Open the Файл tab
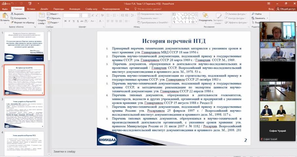 tap(5, 9)
